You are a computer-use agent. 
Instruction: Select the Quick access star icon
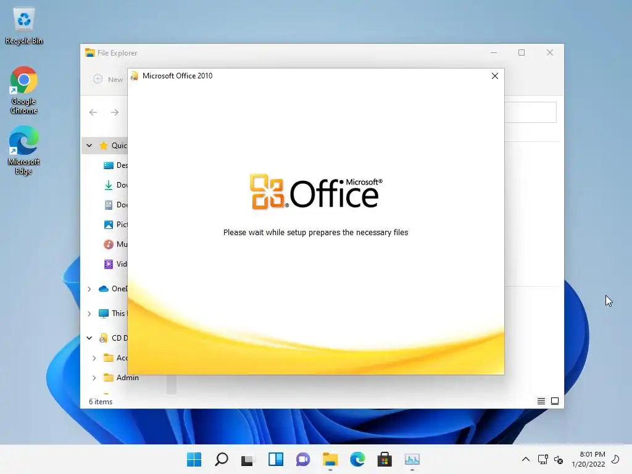pyautogui.click(x=104, y=146)
